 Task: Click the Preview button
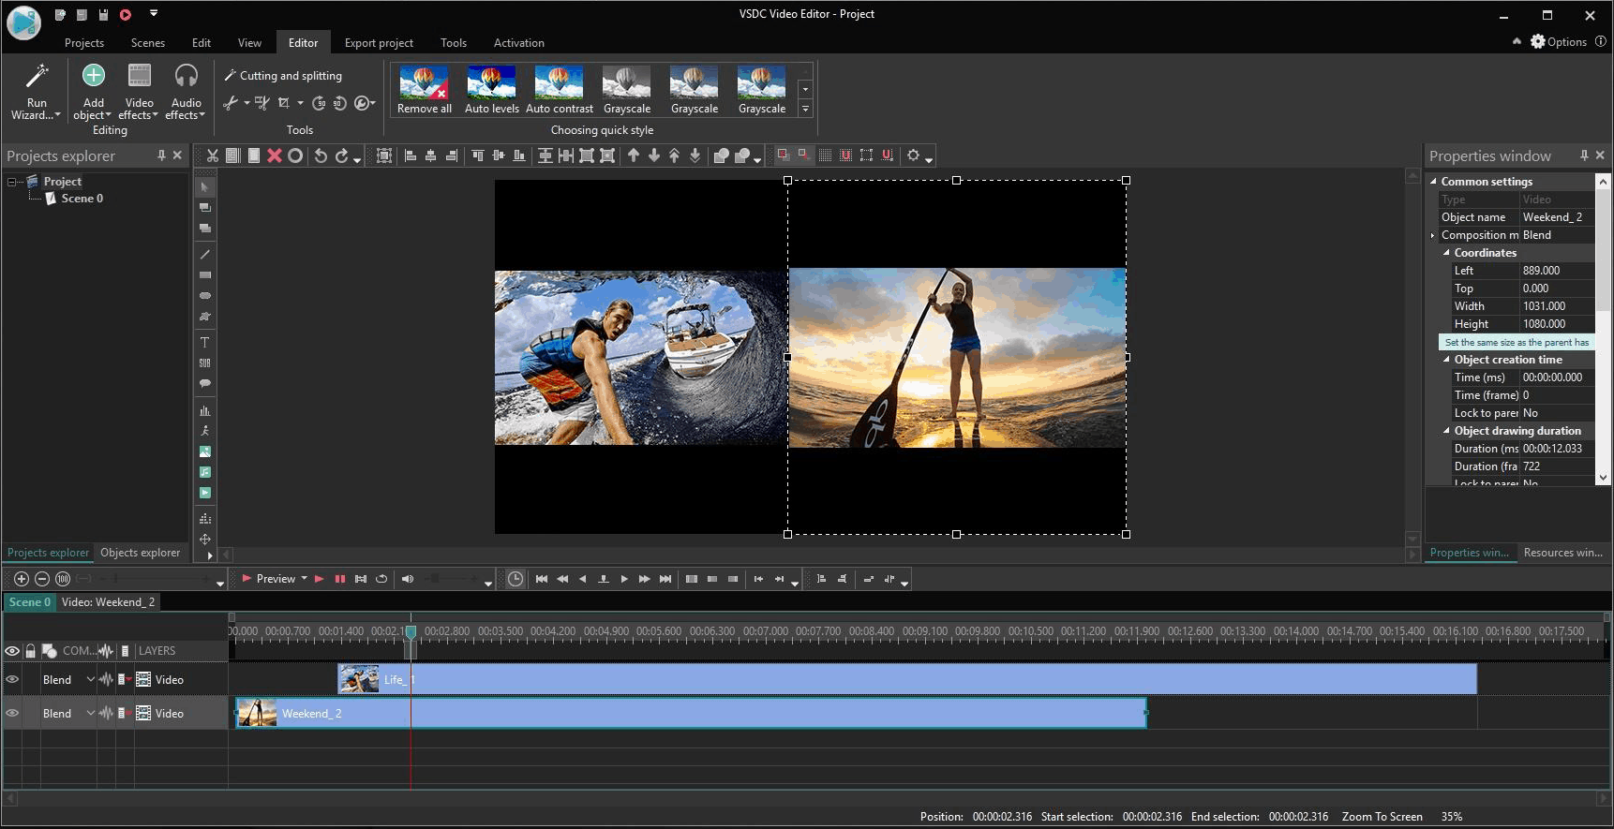click(x=268, y=579)
